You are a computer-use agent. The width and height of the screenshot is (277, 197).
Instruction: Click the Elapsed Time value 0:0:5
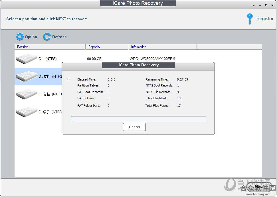tap(112, 79)
